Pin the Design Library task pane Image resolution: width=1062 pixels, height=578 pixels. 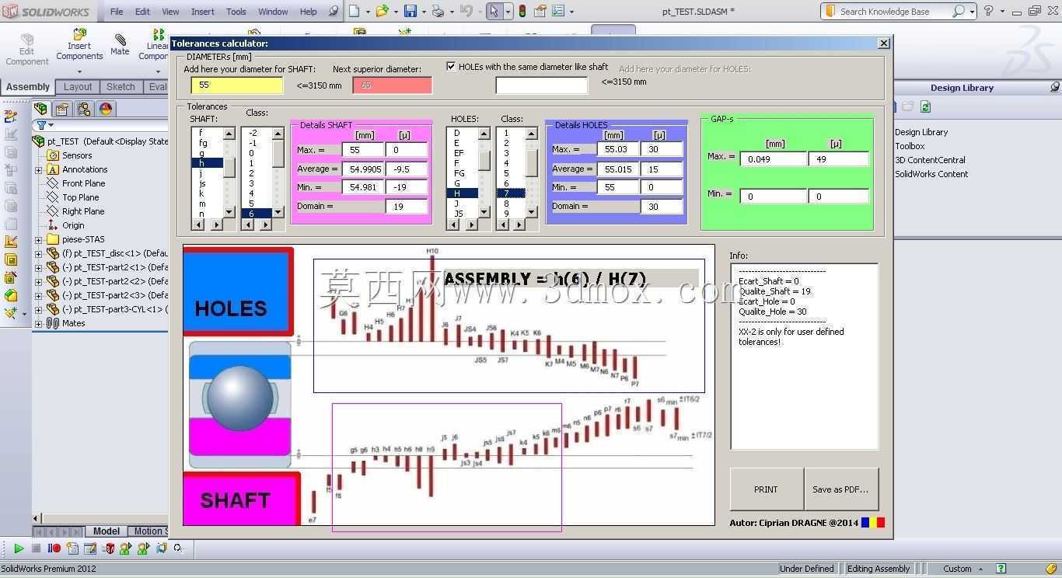(1054, 87)
